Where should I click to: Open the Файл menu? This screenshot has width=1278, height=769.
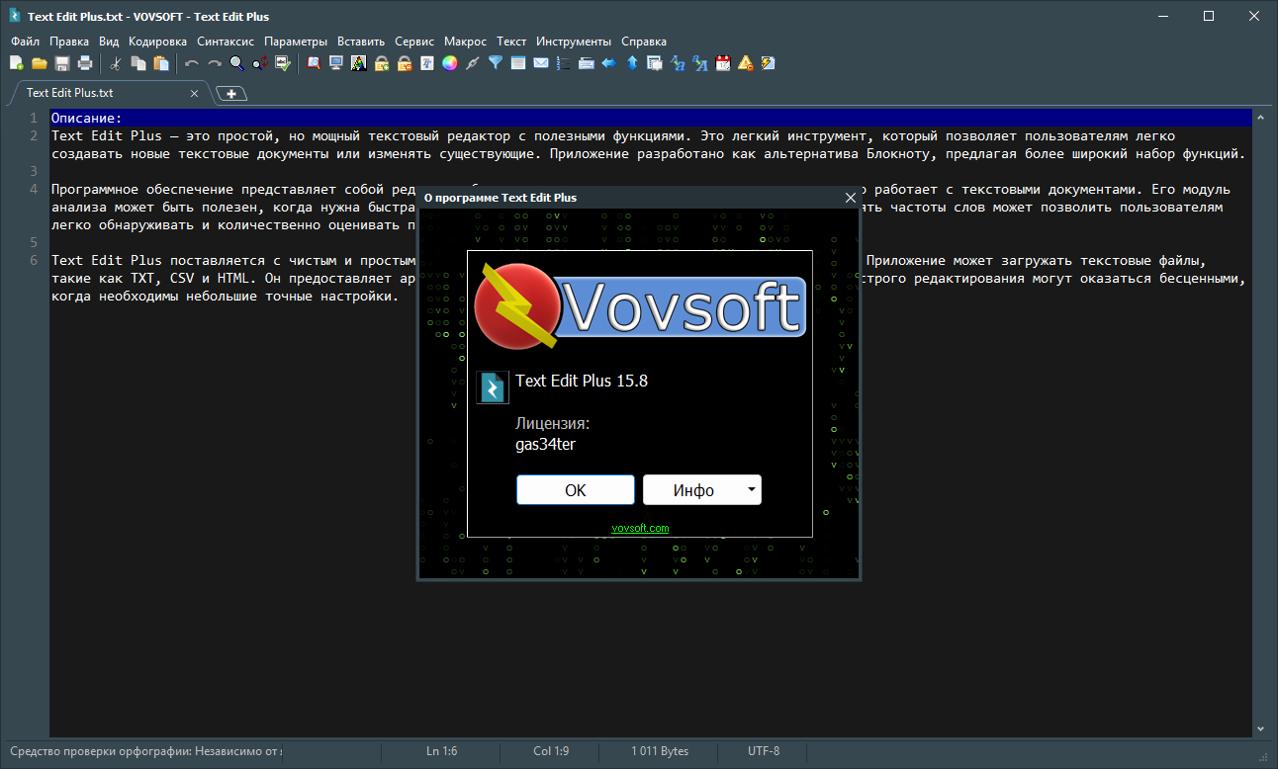click(x=25, y=42)
